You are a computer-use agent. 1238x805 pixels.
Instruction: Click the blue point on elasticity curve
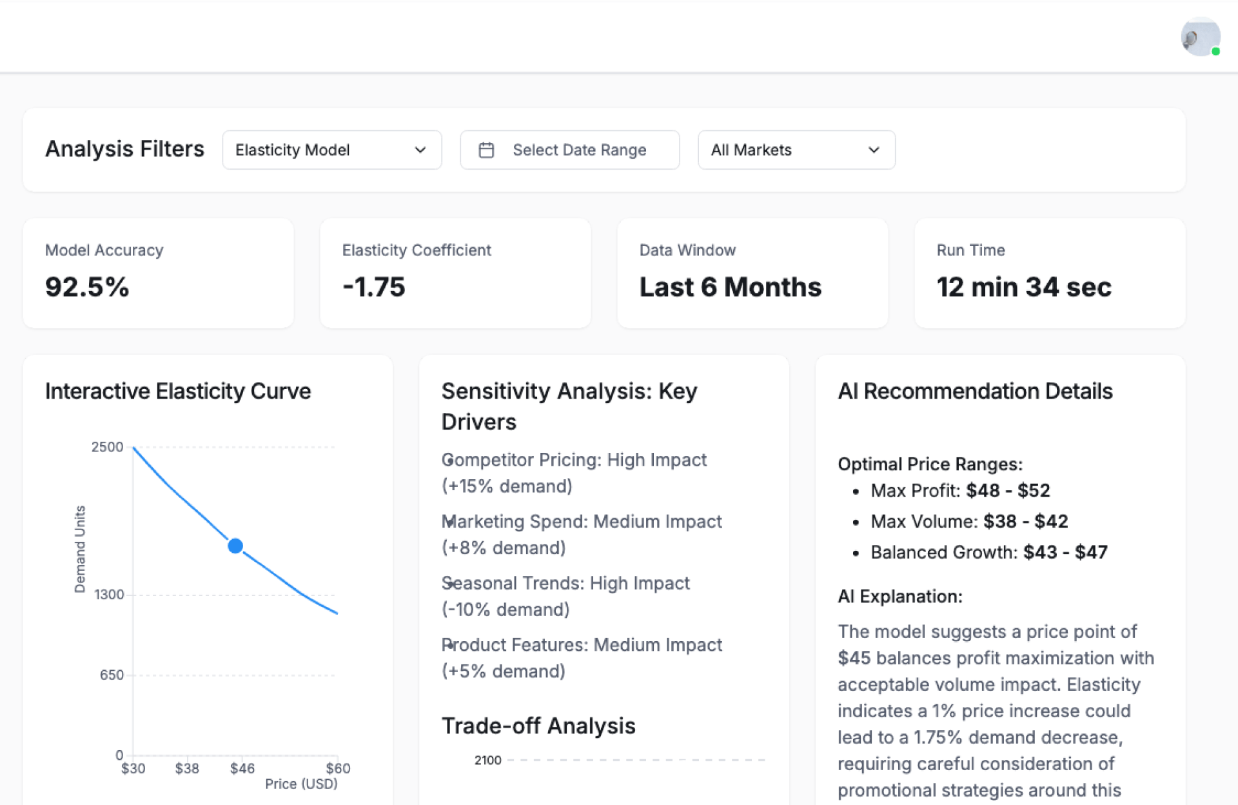click(235, 546)
